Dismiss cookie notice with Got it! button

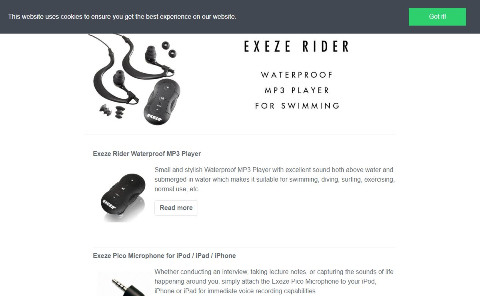click(437, 17)
